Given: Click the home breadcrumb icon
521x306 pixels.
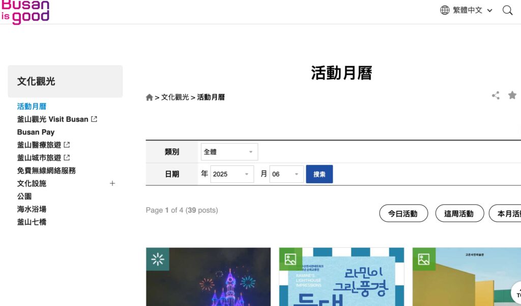Looking at the screenshot, I should pos(149,96).
